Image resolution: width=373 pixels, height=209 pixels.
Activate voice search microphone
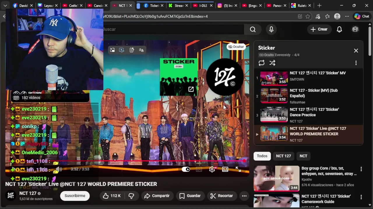pyautogui.click(x=271, y=29)
